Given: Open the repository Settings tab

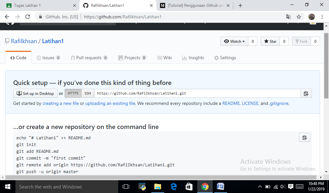Looking at the screenshot, I should click(x=225, y=58).
